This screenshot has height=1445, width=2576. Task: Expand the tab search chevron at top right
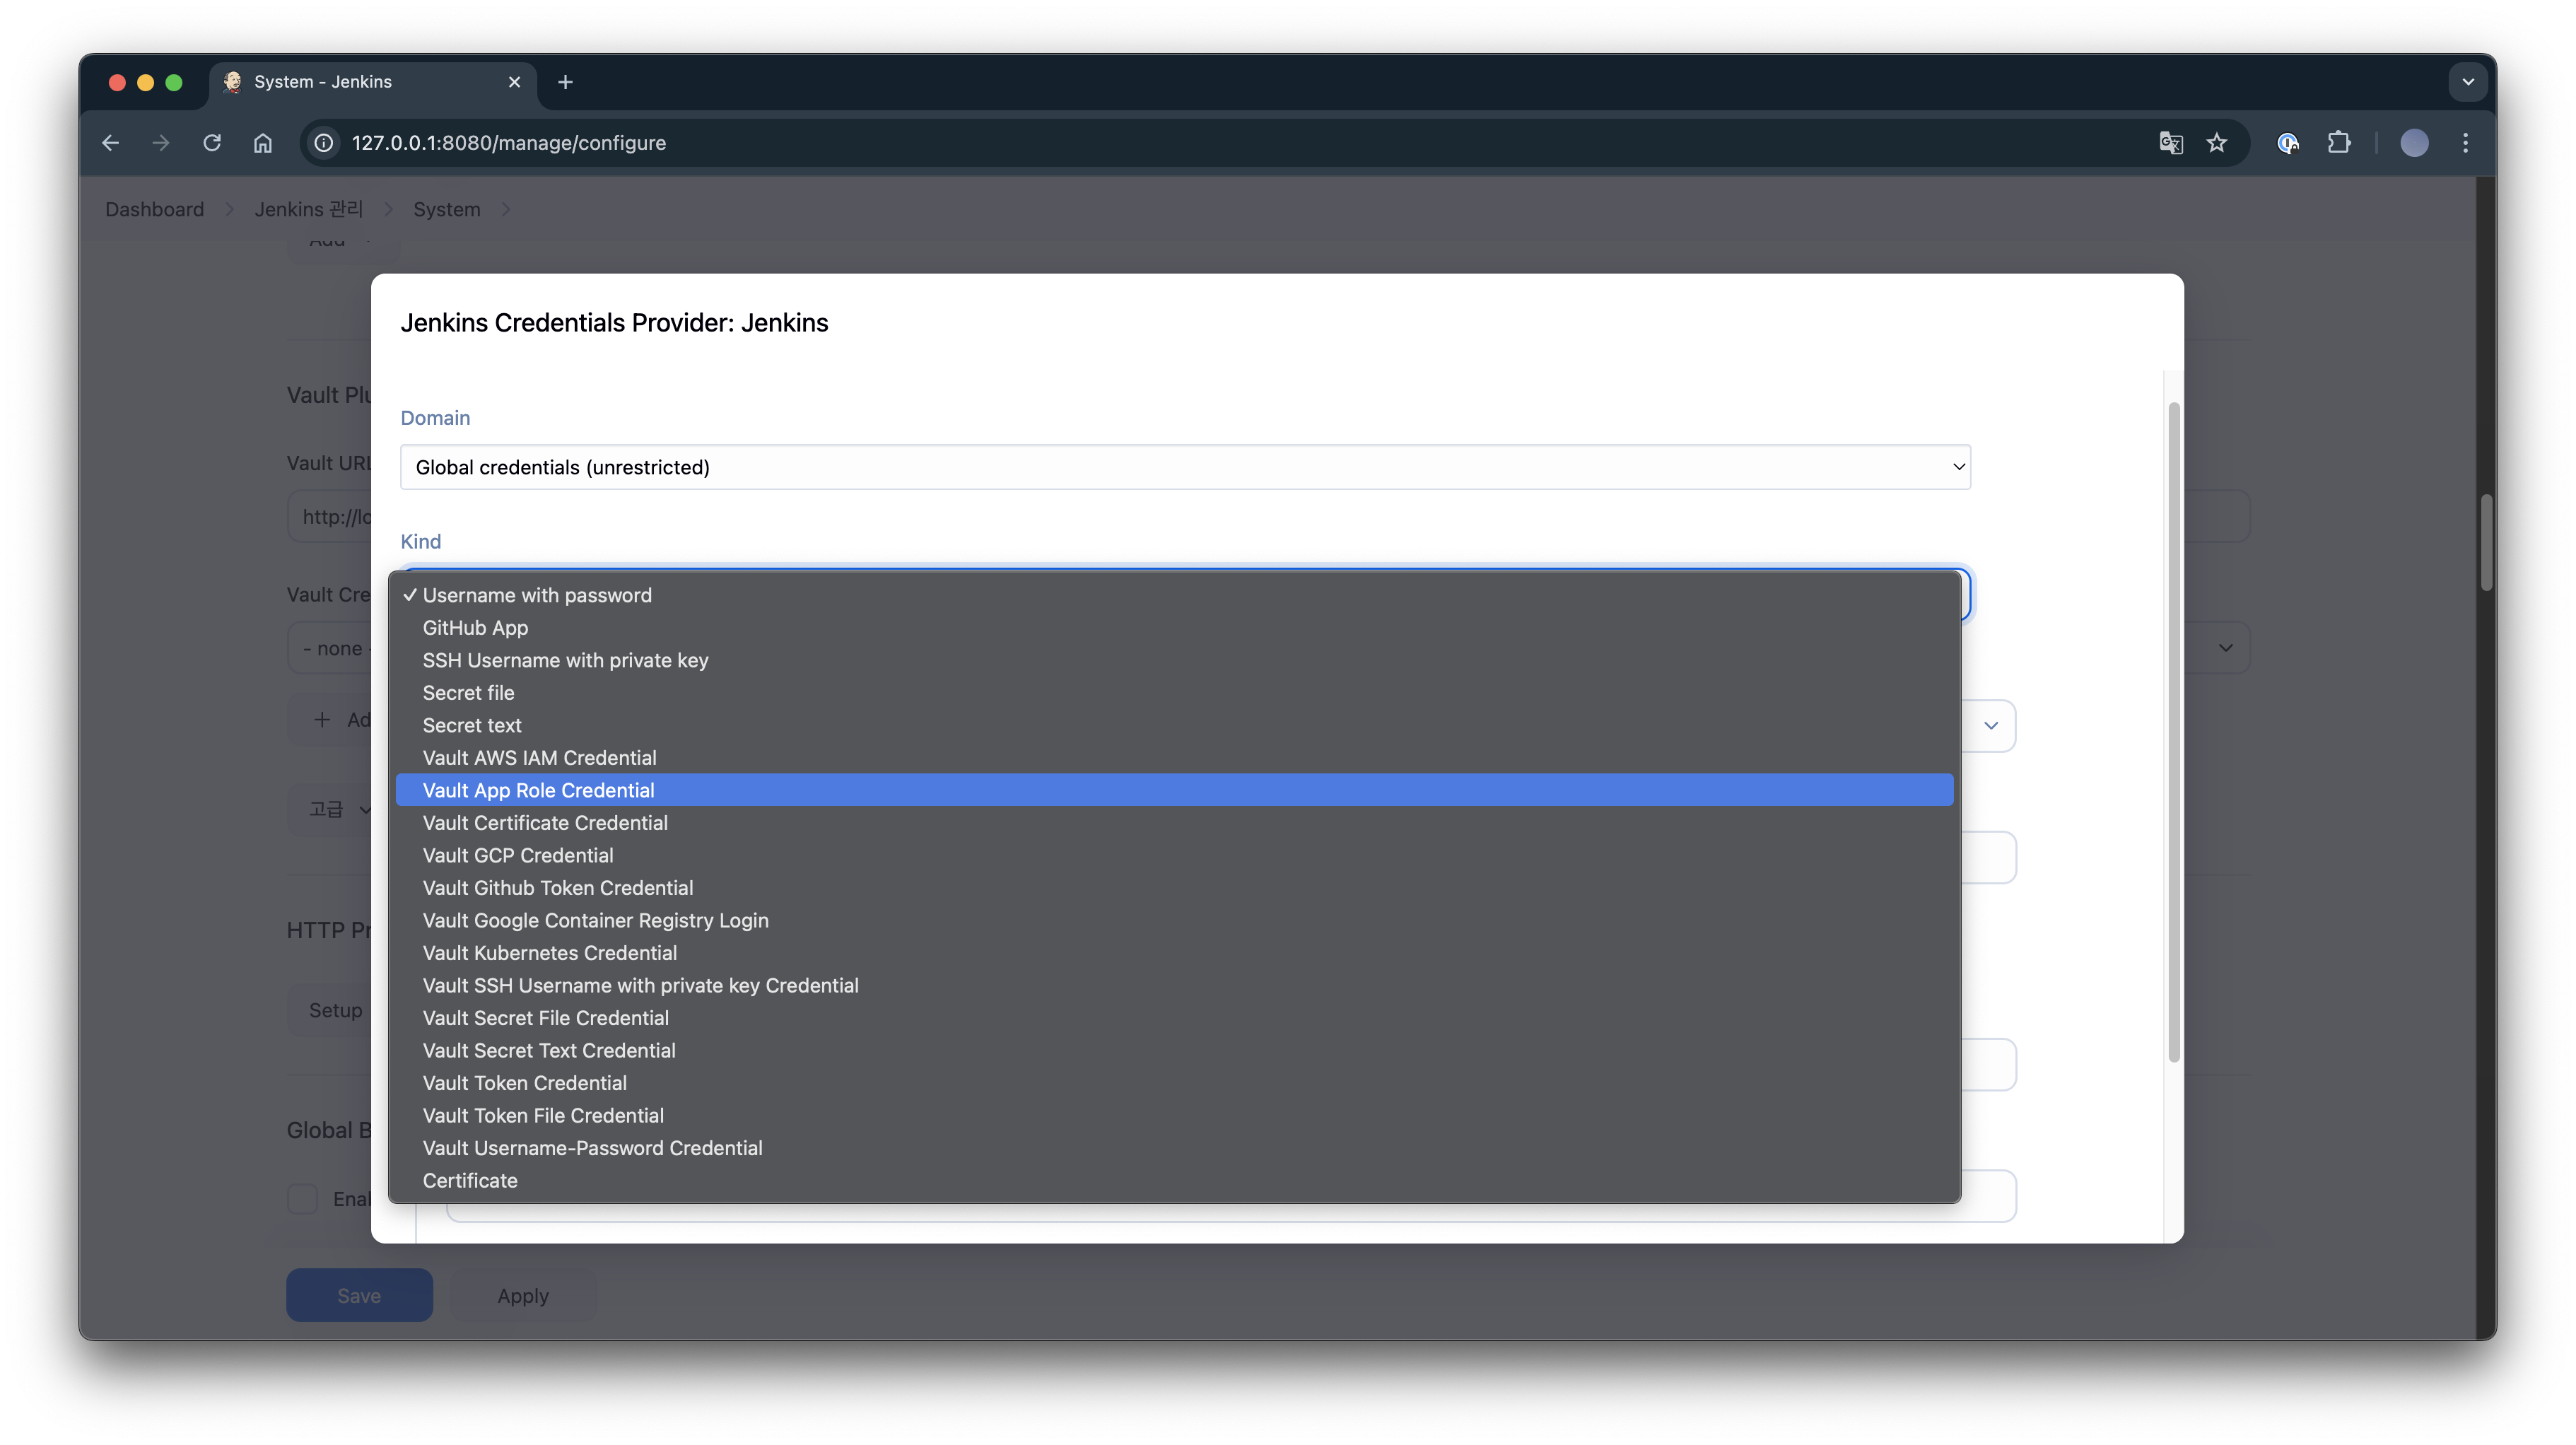pyautogui.click(x=2467, y=82)
